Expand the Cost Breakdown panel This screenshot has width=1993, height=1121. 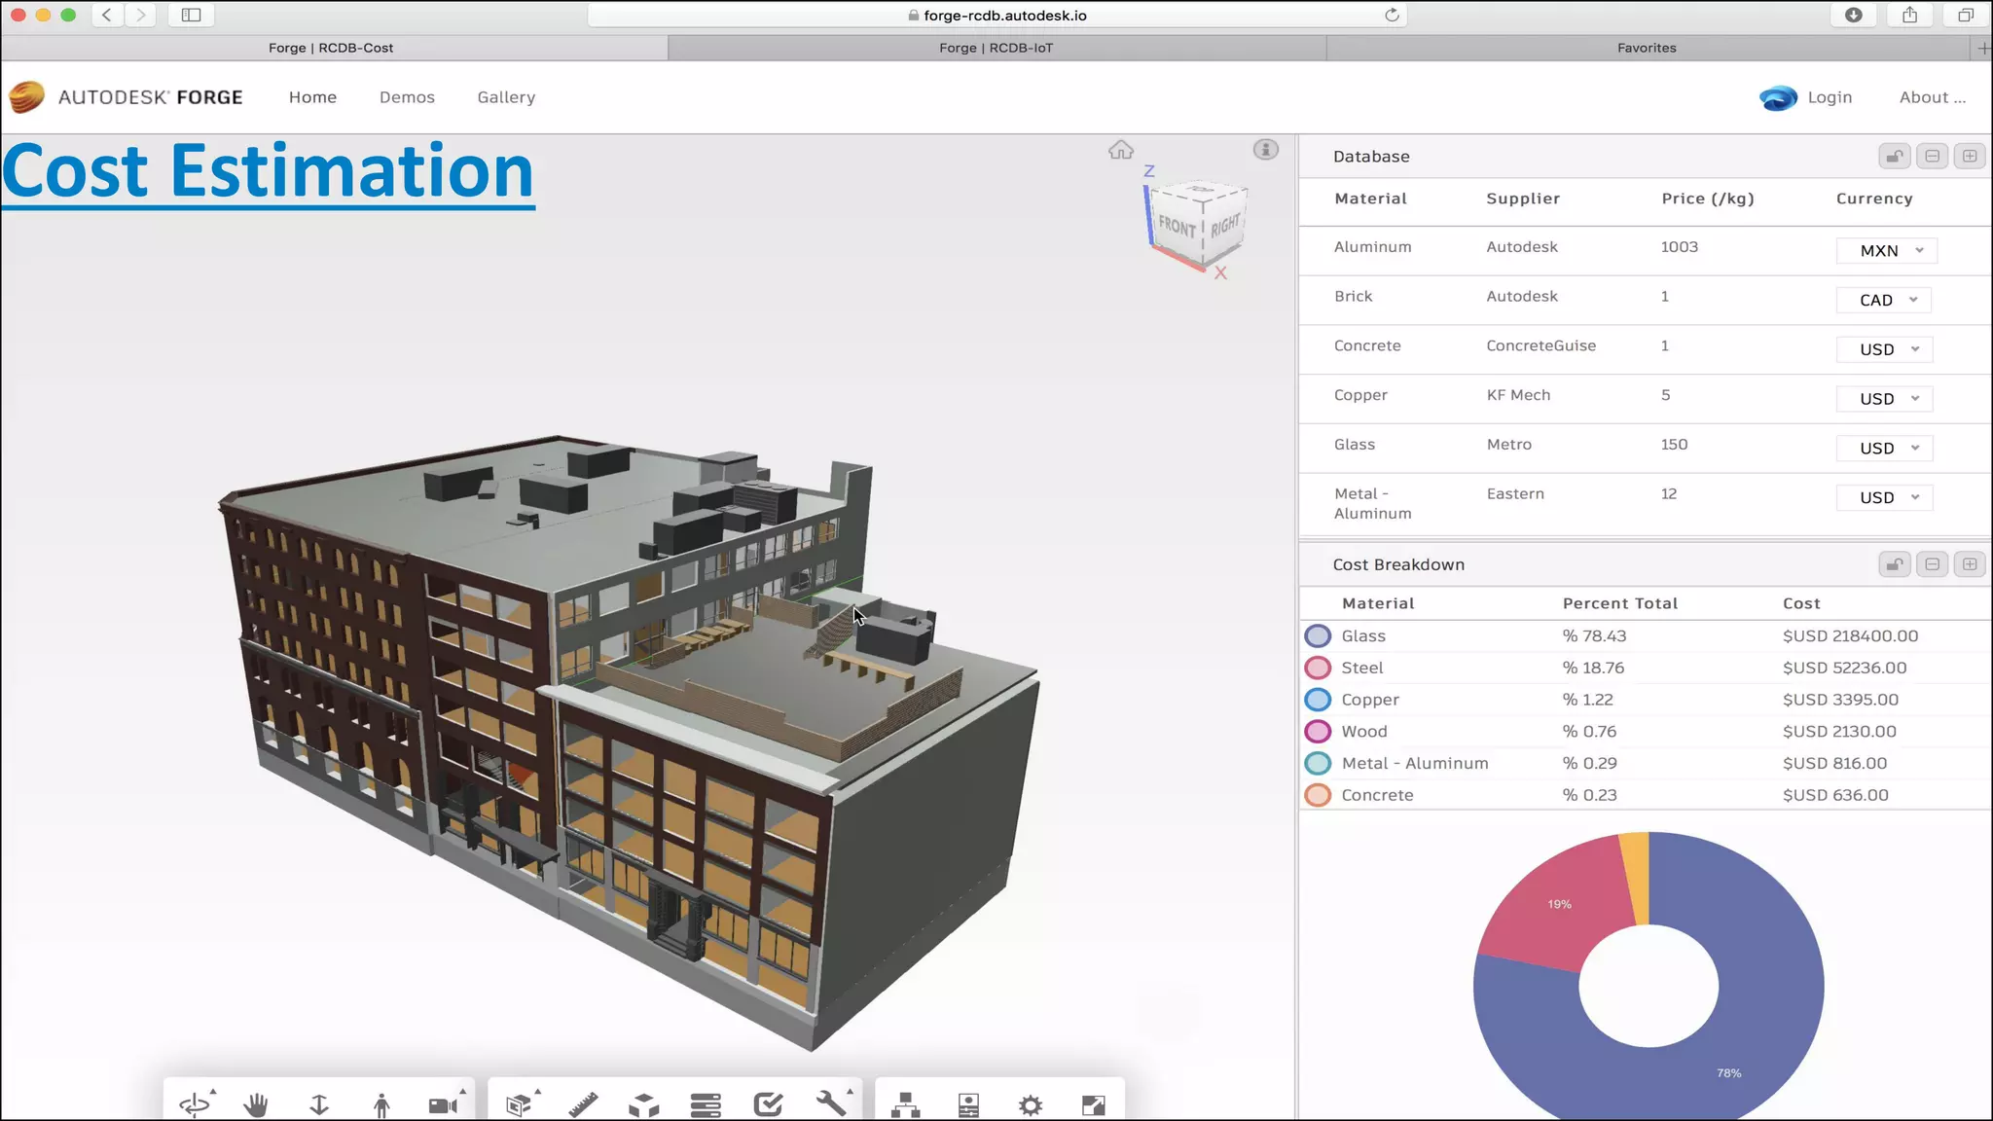click(1970, 564)
